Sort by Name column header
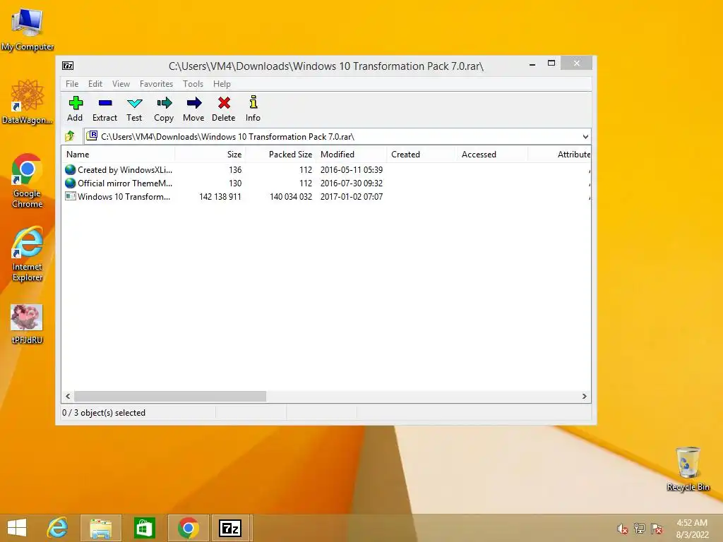 tap(118, 155)
